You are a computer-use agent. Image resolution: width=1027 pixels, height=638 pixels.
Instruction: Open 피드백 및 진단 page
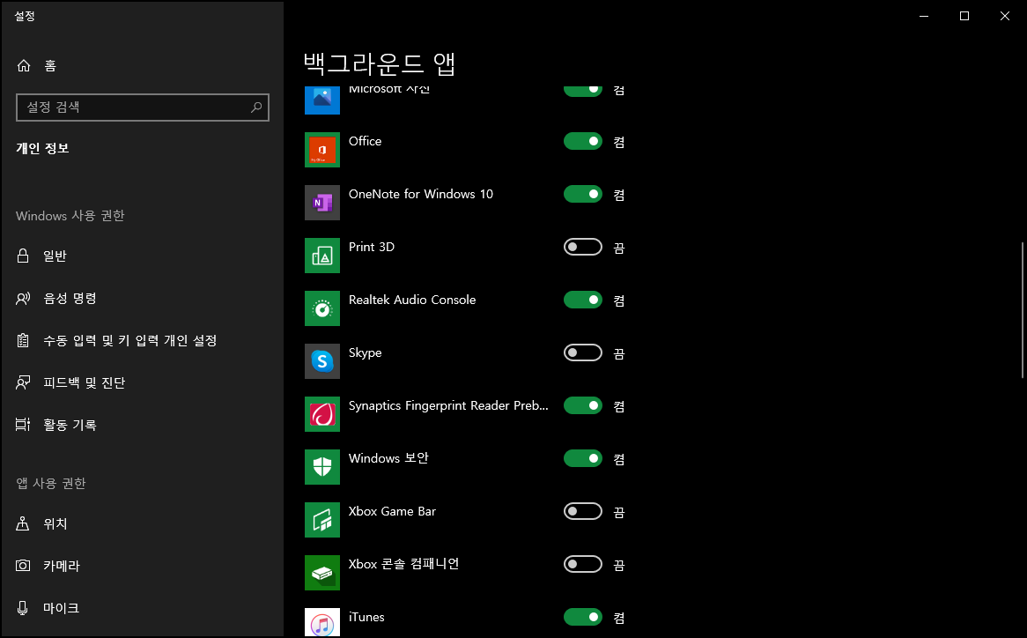(142, 382)
